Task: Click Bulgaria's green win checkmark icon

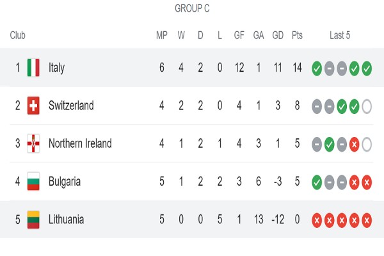Action: click(x=317, y=182)
